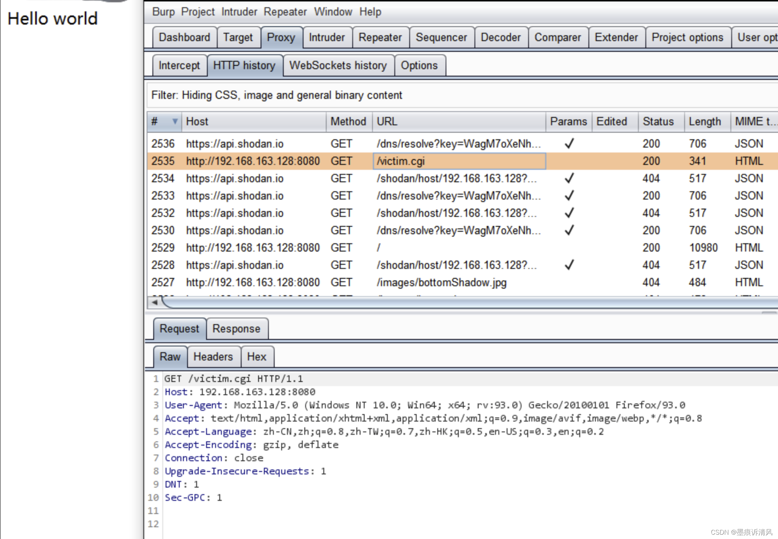The height and width of the screenshot is (539, 778).
Task: Open the Intruder menu in menu bar
Action: click(239, 12)
